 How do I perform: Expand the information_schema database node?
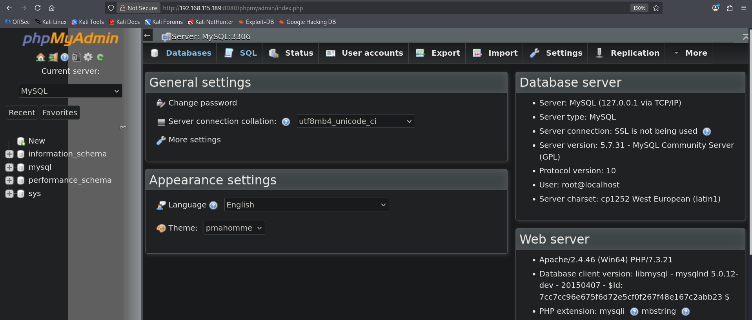[9, 154]
